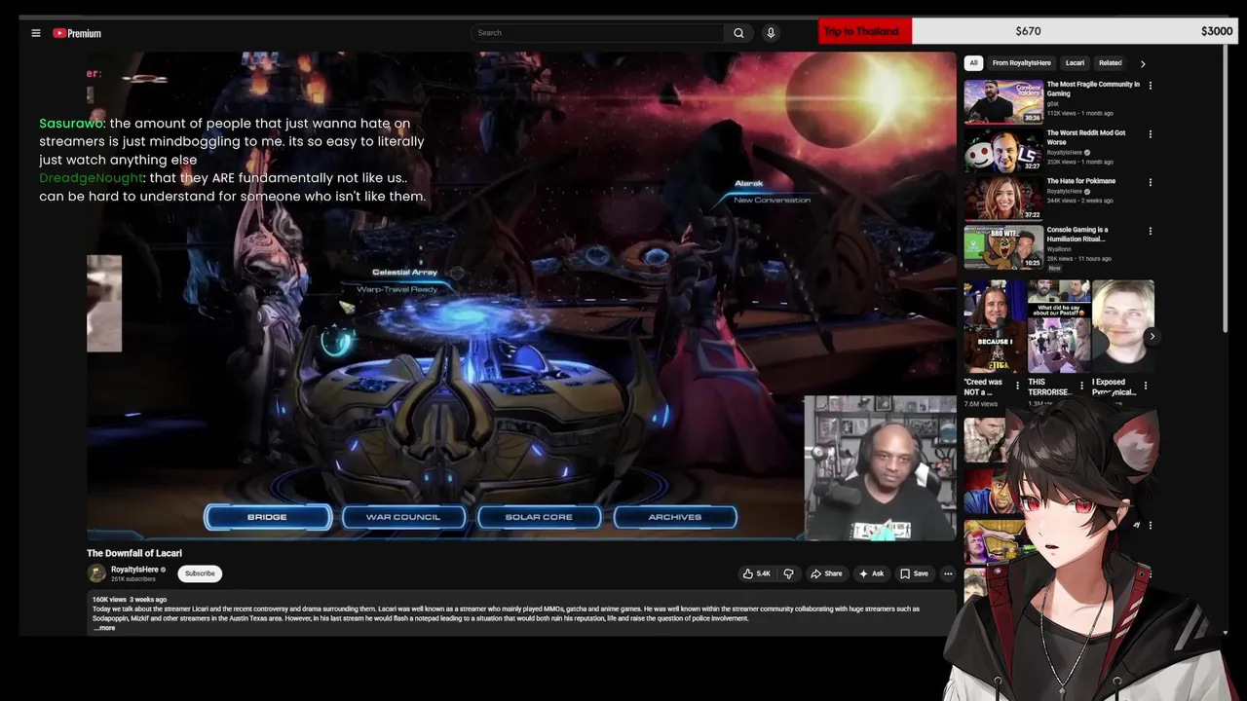Open more actions three-dot menu under video
This screenshot has height=701, width=1247.
pyautogui.click(x=948, y=573)
